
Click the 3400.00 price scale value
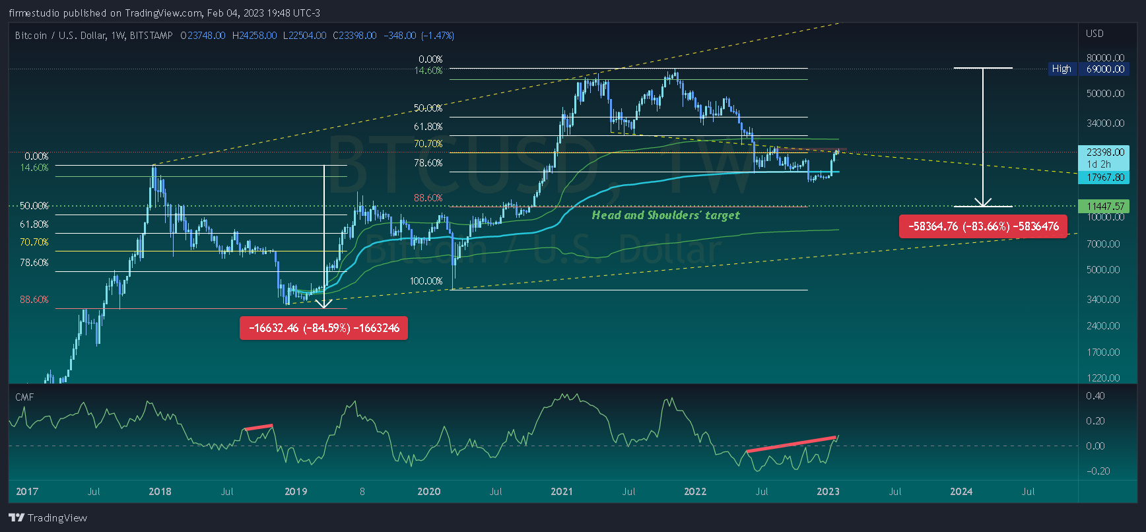point(1103,300)
